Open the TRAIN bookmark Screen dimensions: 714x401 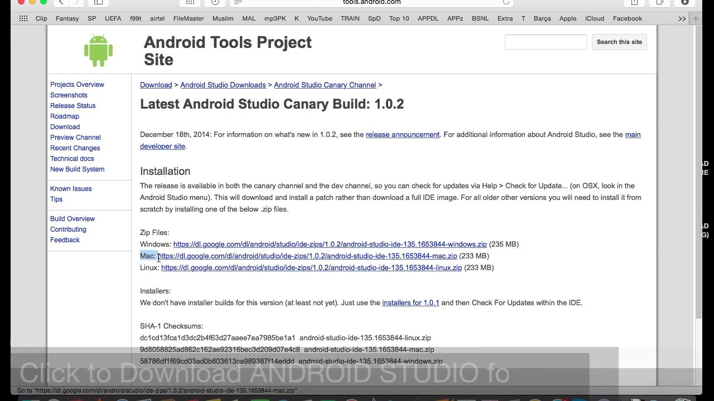tap(350, 18)
